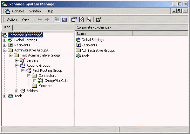Click the Members folder icon in tree

[35, 86]
